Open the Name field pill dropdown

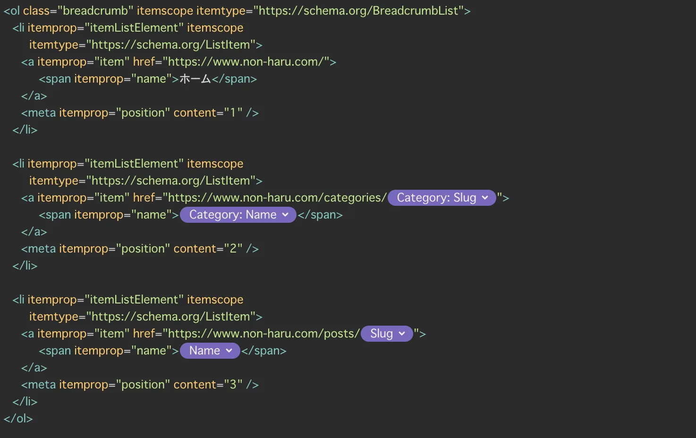[x=210, y=351]
